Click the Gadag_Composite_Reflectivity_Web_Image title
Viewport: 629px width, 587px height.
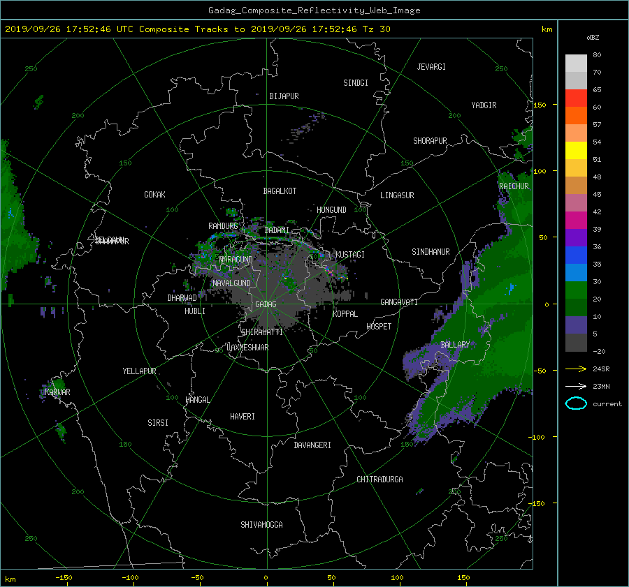point(314,10)
